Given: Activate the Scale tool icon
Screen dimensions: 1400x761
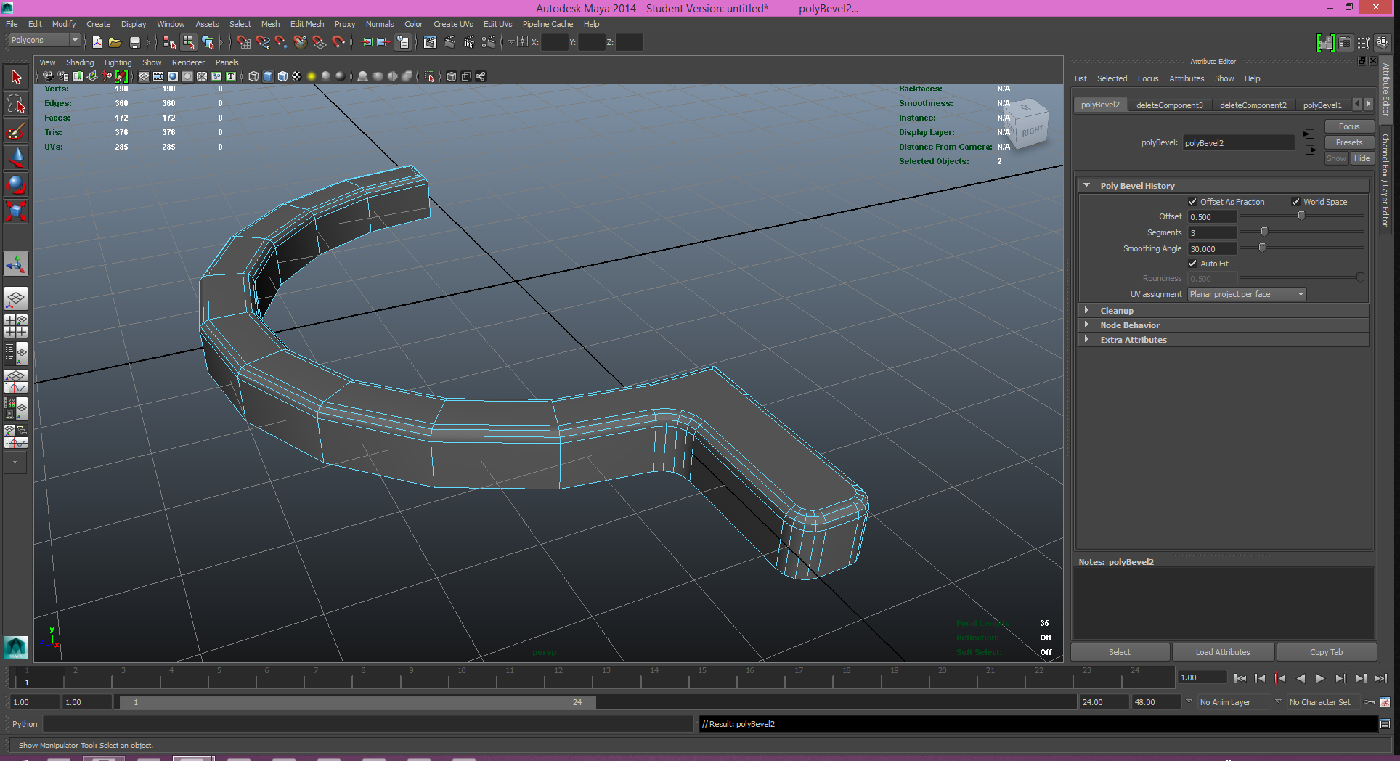Looking at the screenshot, I should point(16,211).
